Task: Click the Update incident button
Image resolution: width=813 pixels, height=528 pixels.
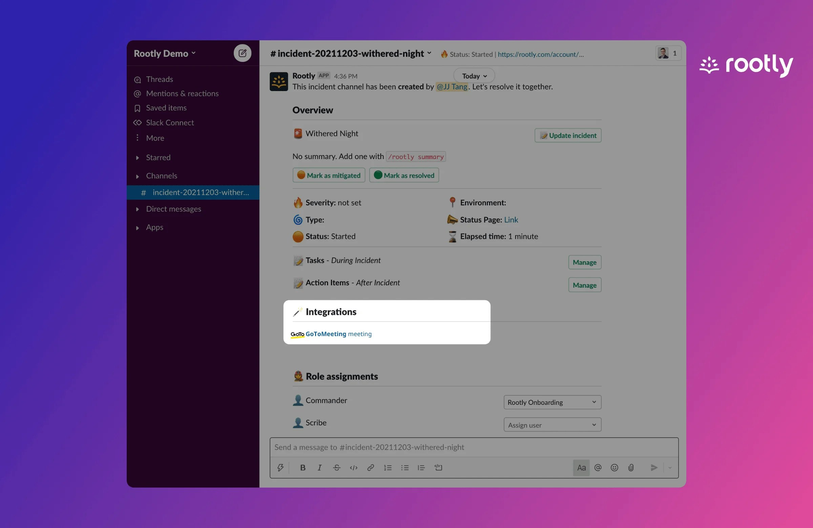Action: pyautogui.click(x=568, y=135)
